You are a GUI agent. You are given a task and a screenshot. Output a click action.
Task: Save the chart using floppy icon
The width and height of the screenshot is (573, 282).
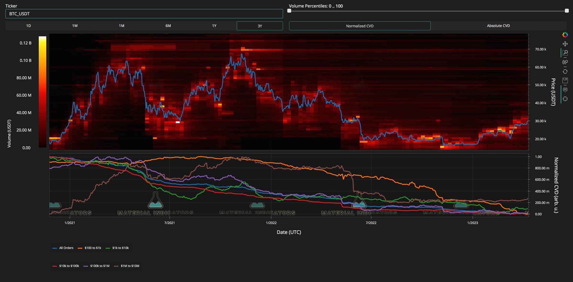(x=565, y=80)
